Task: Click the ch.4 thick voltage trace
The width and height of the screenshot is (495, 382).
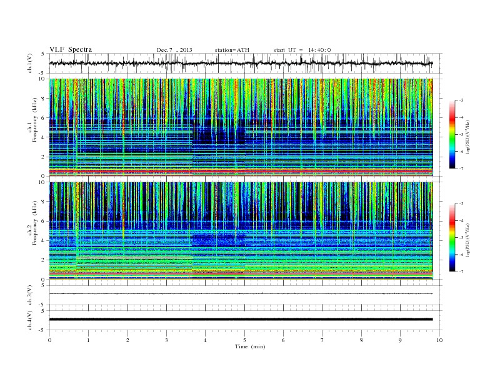Action: point(241,320)
